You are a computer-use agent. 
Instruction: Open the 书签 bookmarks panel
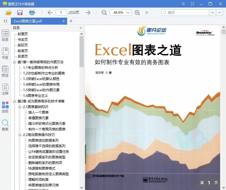pyautogui.click(x=5, y=53)
